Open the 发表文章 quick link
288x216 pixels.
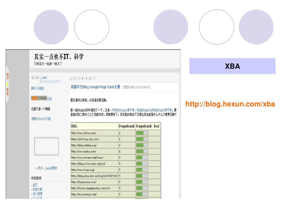[37, 189]
